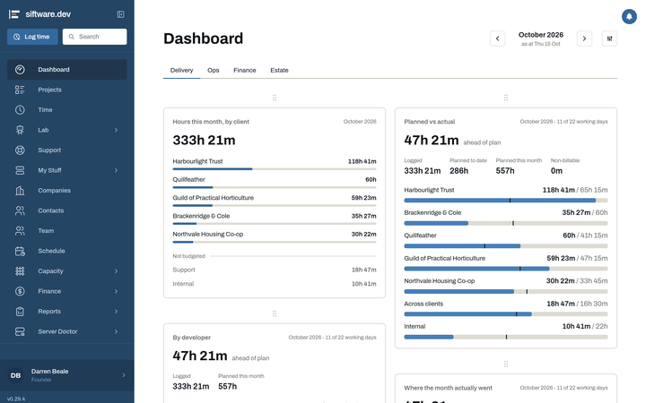646x403 pixels.
Task: Grab the Planned vs actual card handle
Action: (506, 98)
